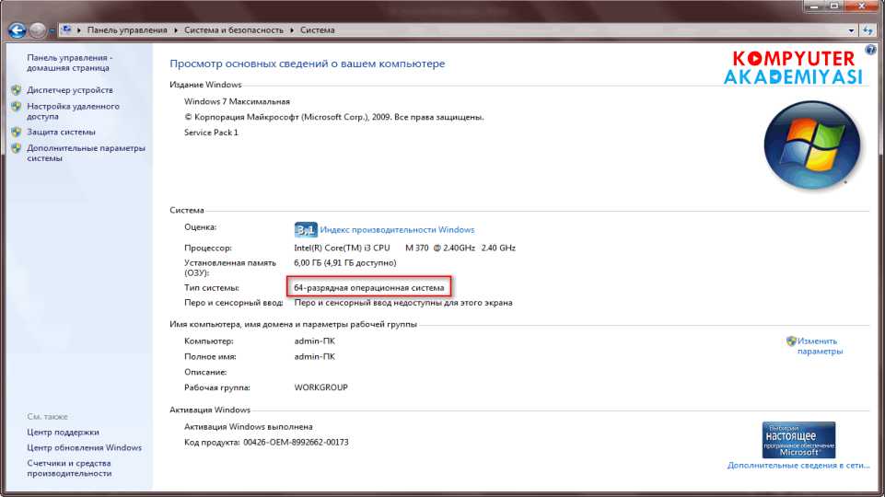Select Система breadcrumb segment

point(317,29)
